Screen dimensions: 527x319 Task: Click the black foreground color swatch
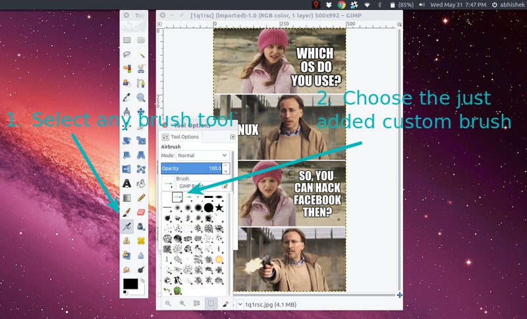130,283
